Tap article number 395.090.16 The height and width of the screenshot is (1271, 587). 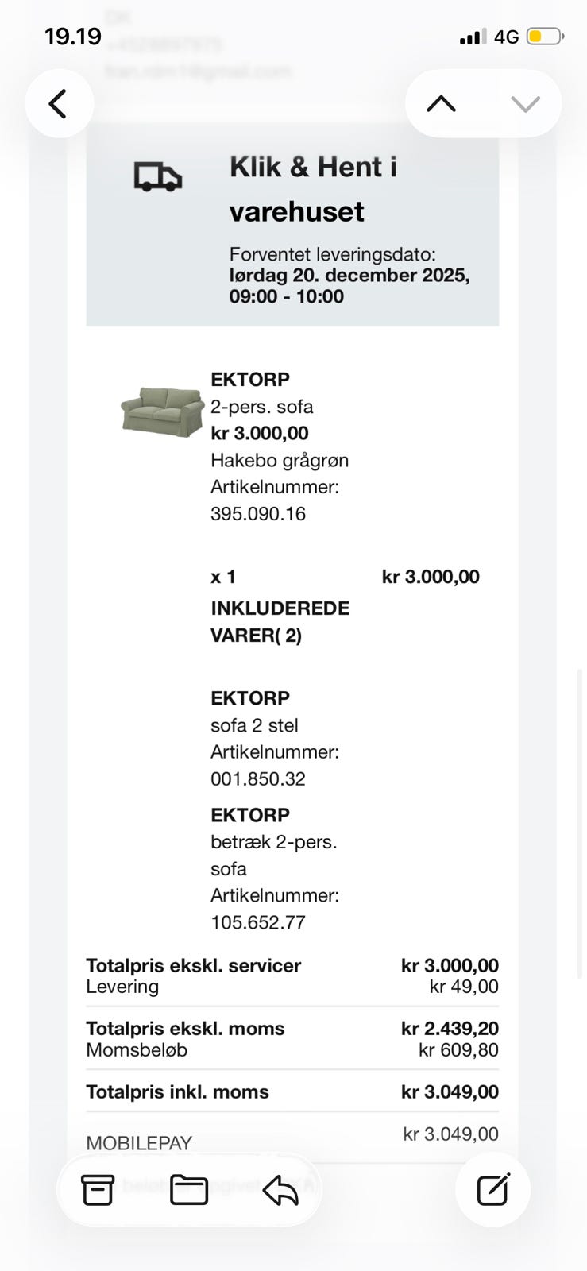coord(258,514)
